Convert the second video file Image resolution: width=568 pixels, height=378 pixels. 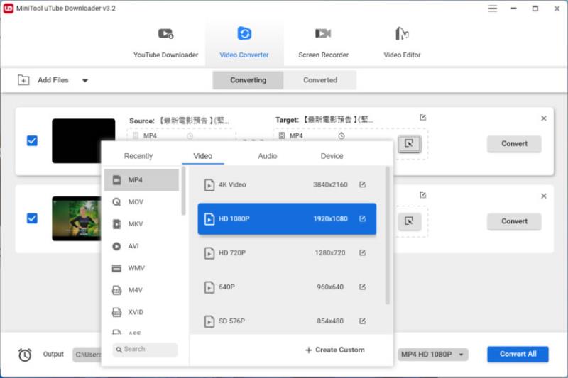tap(514, 221)
